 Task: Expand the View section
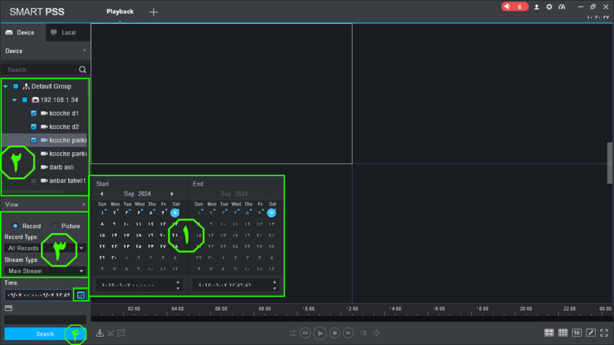[x=84, y=205]
